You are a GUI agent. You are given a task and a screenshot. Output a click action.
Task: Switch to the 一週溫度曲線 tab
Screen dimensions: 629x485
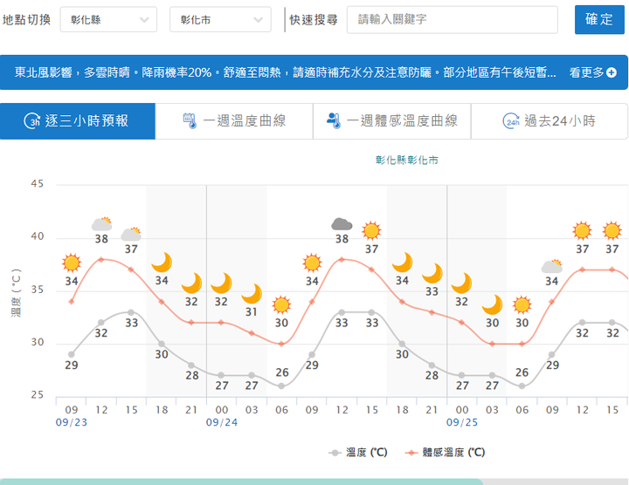[234, 121]
